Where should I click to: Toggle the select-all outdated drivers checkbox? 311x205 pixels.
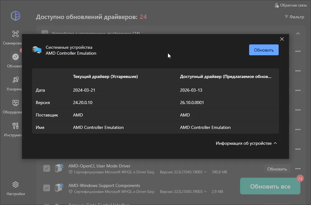(45, 33)
